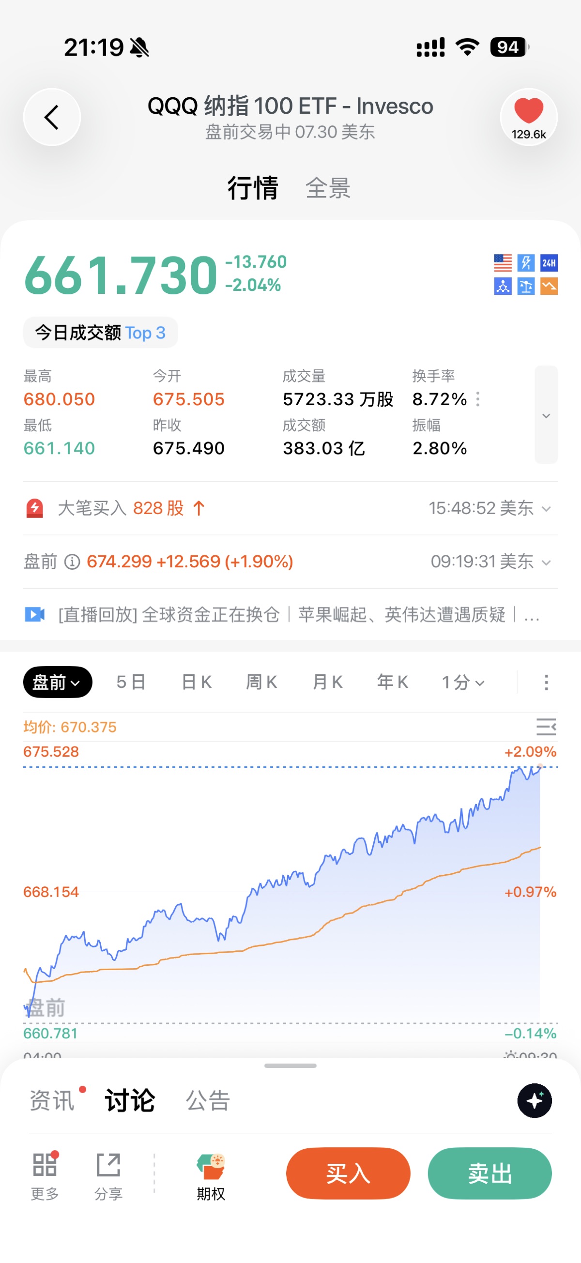The image size is (581, 1263).
Task: Select the 年K chart tab
Action: [x=392, y=682]
